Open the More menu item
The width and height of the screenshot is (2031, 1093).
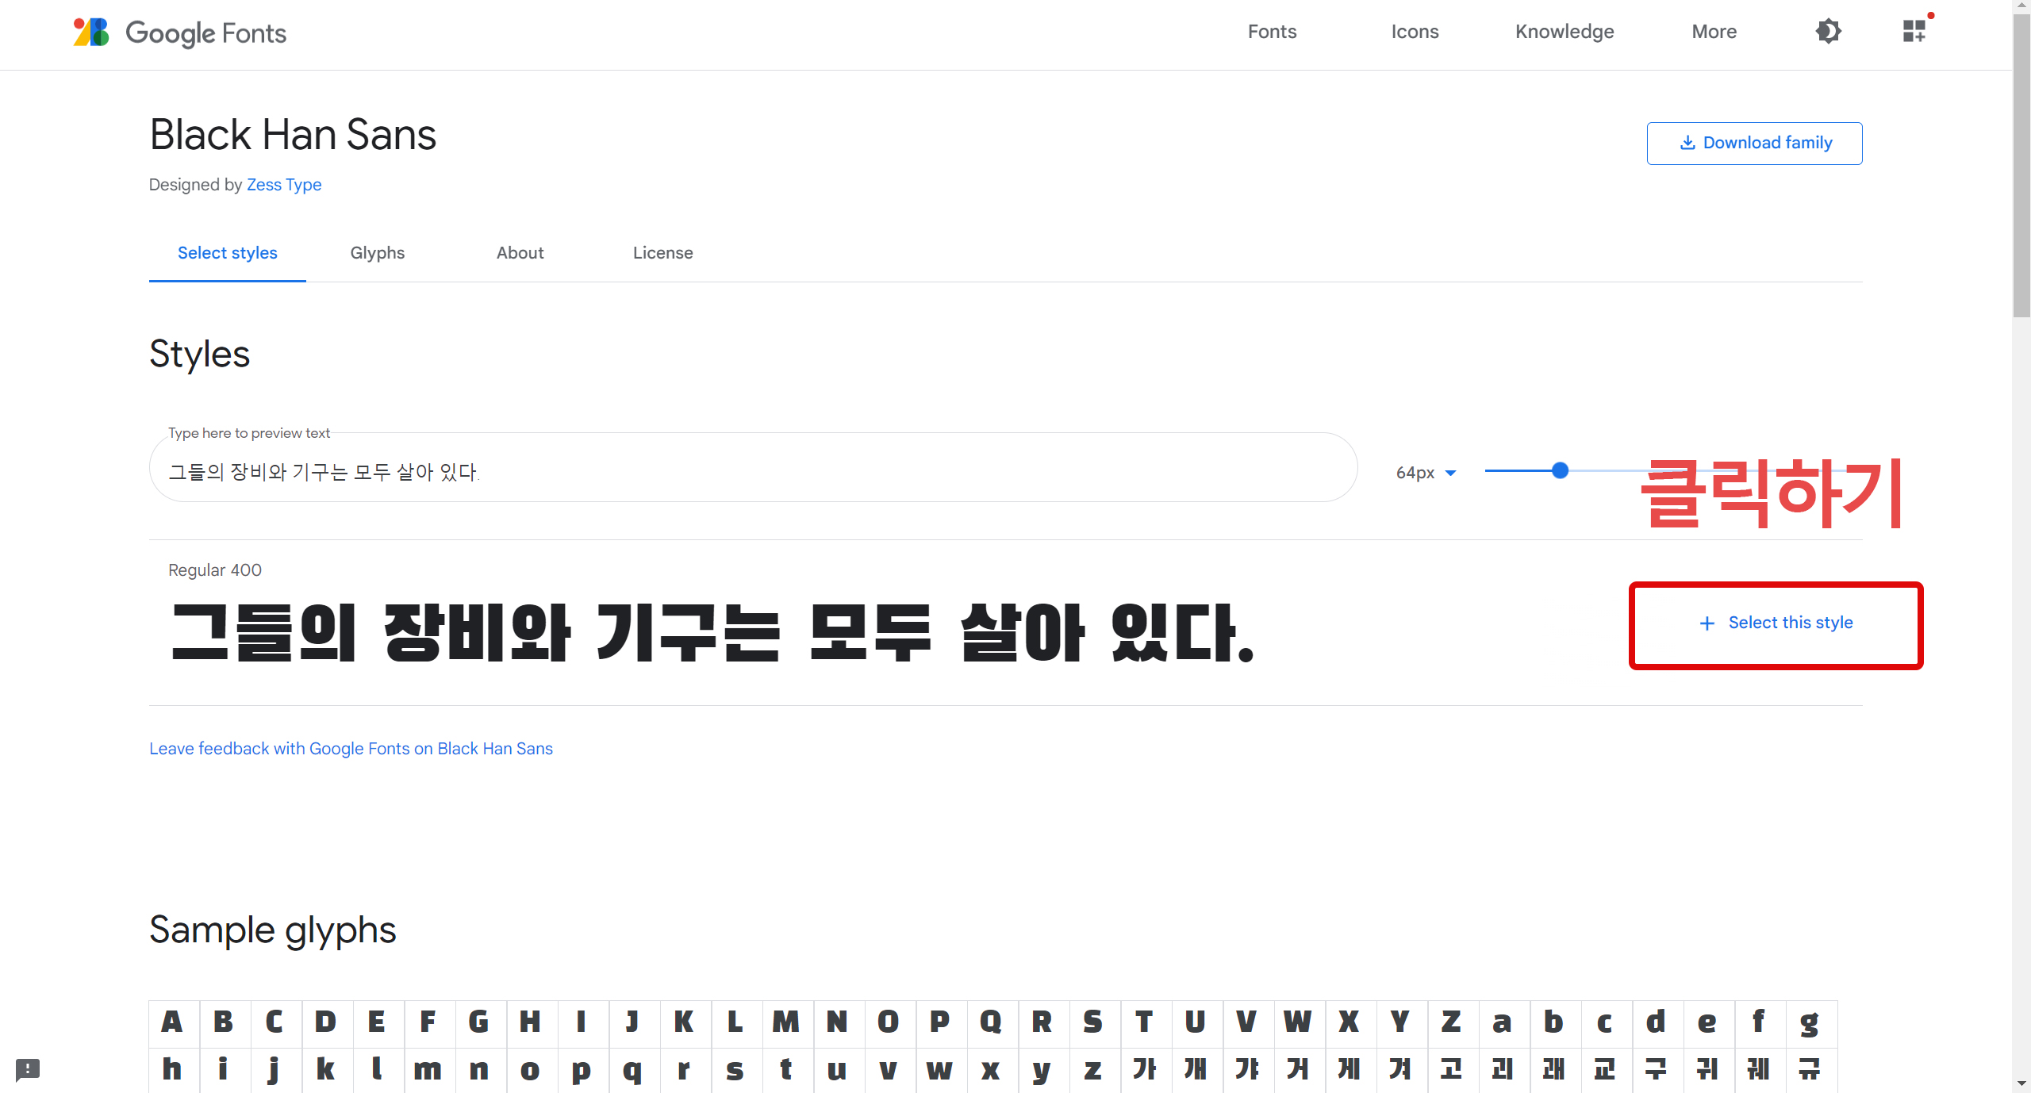pyautogui.click(x=1714, y=32)
